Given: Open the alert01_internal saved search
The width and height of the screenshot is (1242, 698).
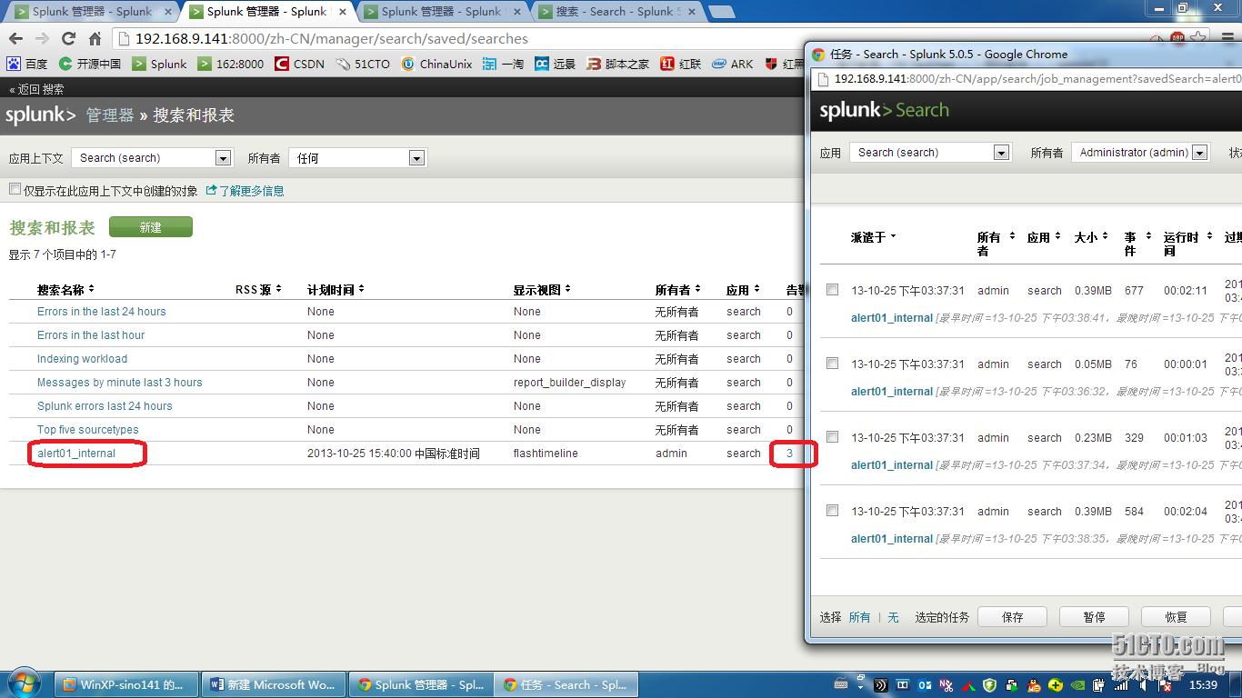Looking at the screenshot, I should (x=76, y=453).
